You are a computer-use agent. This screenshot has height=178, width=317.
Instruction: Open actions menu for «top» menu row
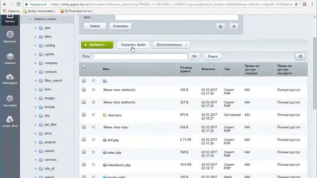pyautogui.click(x=94, y=127)
